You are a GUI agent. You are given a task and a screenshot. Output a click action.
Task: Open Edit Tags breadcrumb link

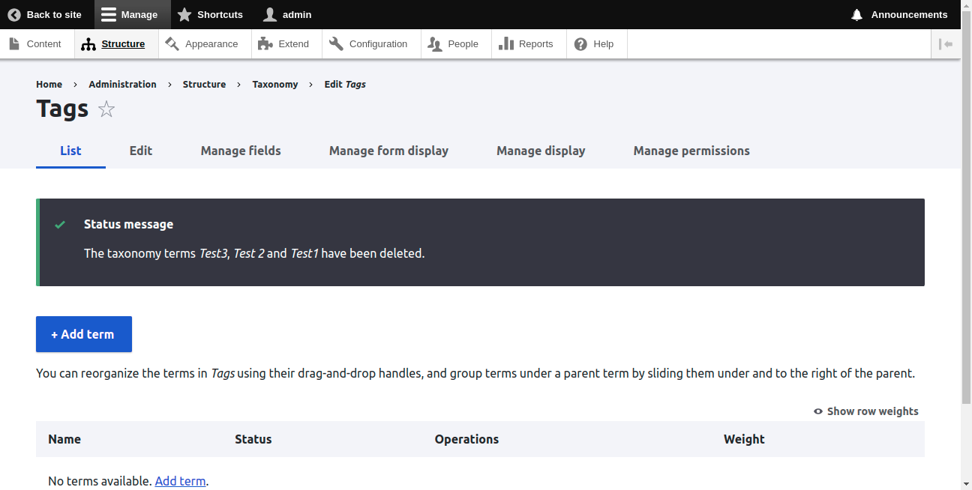tap(345, 85)
